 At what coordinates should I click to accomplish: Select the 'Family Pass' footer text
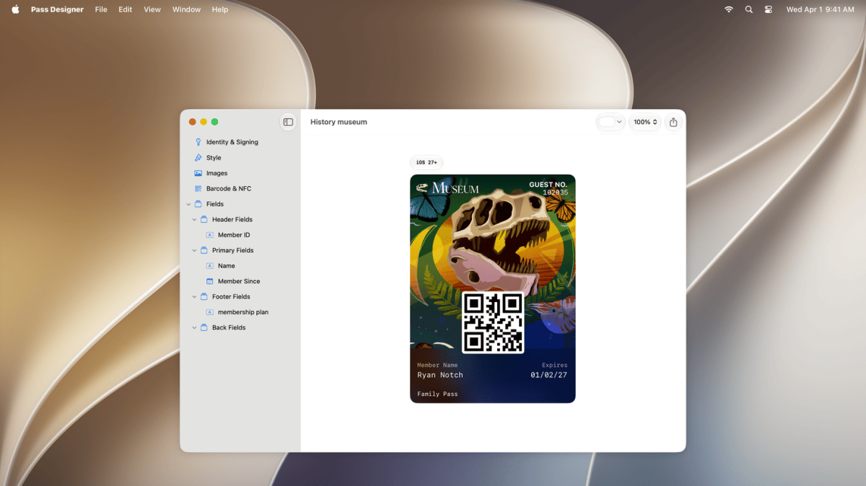(437, 394)
